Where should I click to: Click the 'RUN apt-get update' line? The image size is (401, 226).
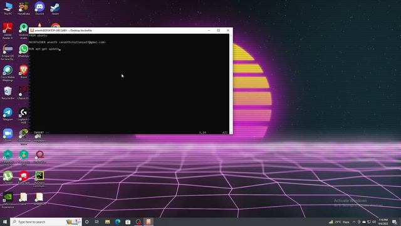(44, 49)
